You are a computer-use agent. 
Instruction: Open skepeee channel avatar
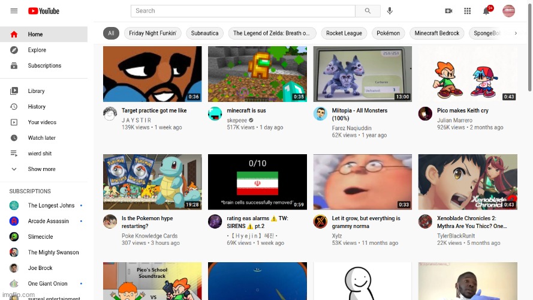[215, 113]
